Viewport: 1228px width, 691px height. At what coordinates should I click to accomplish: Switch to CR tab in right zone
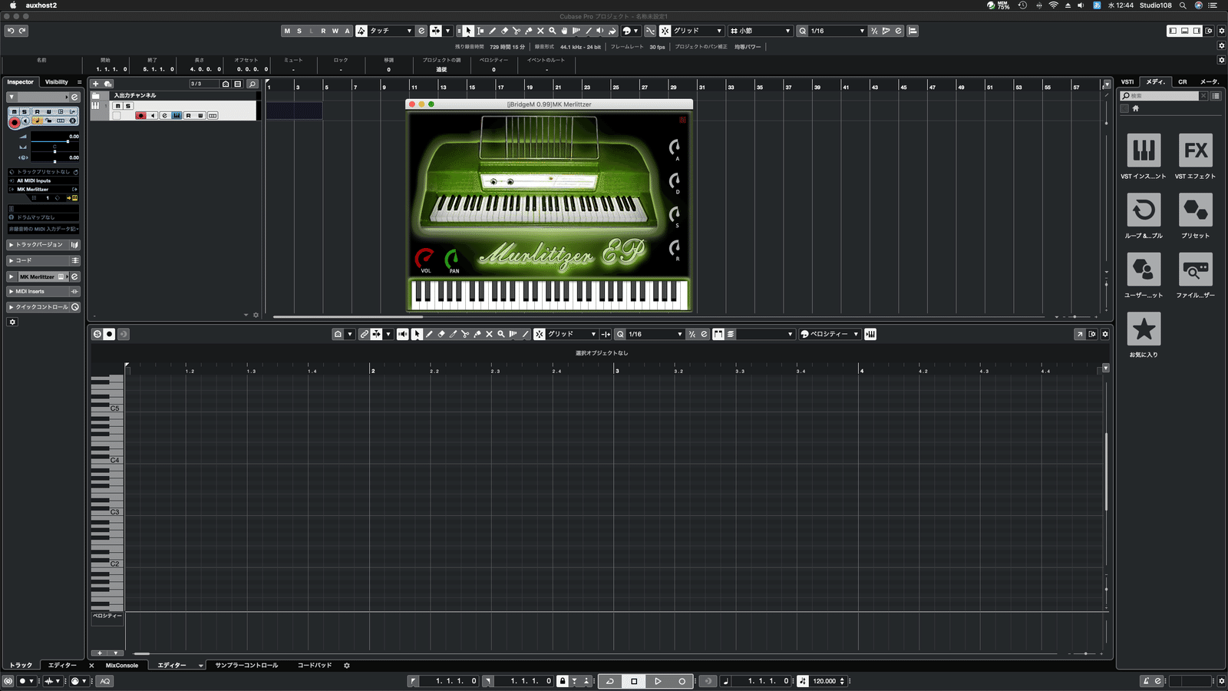click(1183, 82)
